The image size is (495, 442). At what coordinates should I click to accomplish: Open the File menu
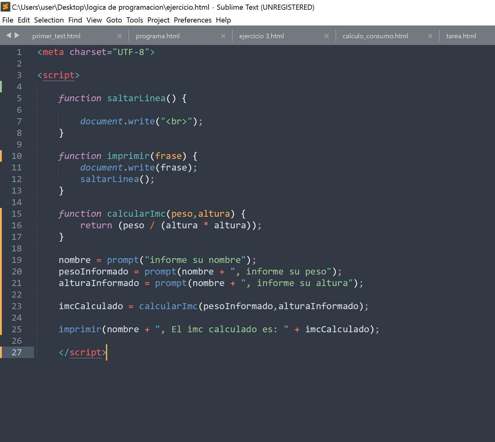coord(8,20)
